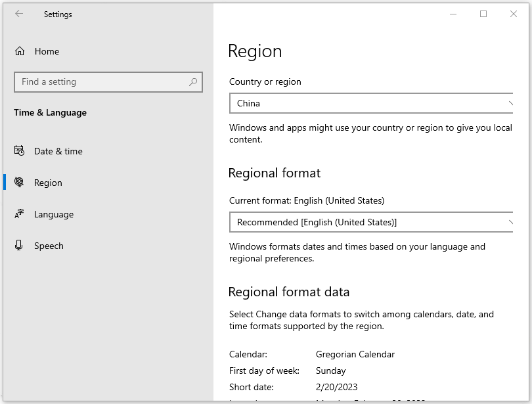Click the Region globe icon
Screen dimensions: 532x404
19,183
